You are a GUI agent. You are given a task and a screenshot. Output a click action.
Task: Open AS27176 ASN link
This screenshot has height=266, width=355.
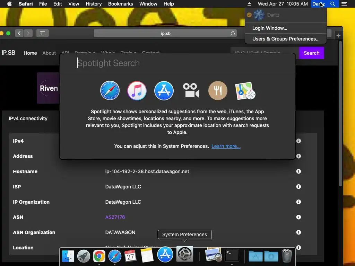(115, 217)
